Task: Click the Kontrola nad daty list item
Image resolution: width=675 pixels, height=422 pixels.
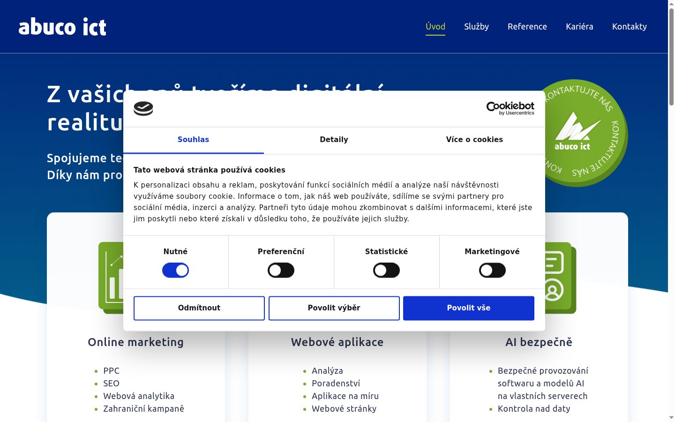Action: (x=534, y=409)
